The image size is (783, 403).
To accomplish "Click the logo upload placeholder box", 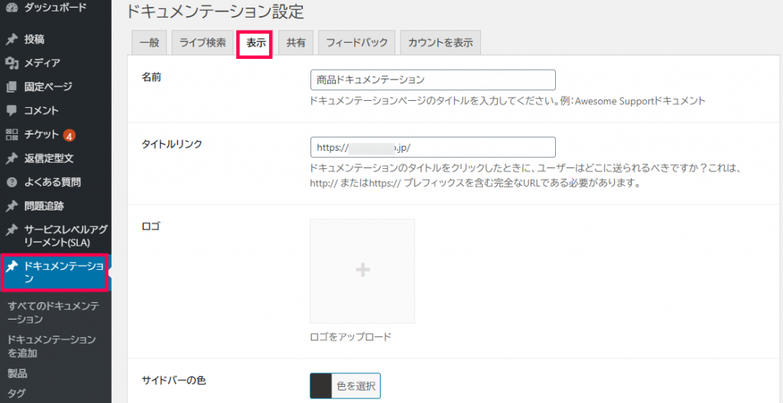I will tap(362, 271).
